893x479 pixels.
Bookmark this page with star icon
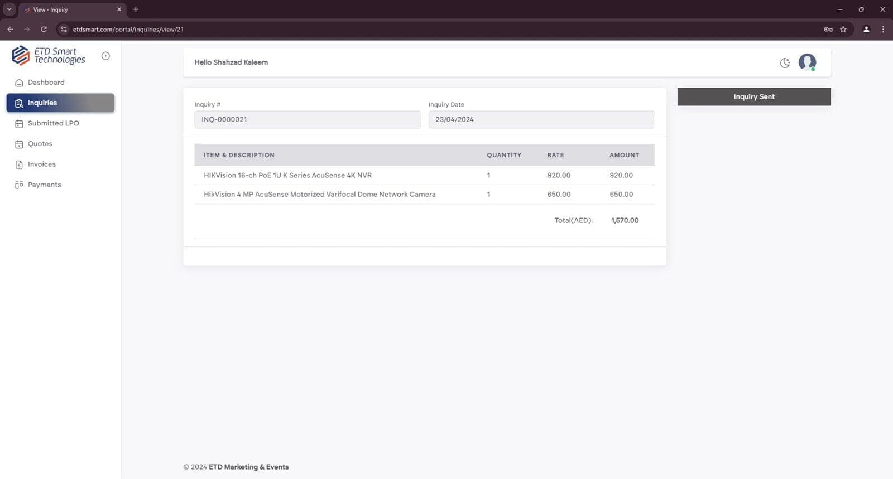843,30
